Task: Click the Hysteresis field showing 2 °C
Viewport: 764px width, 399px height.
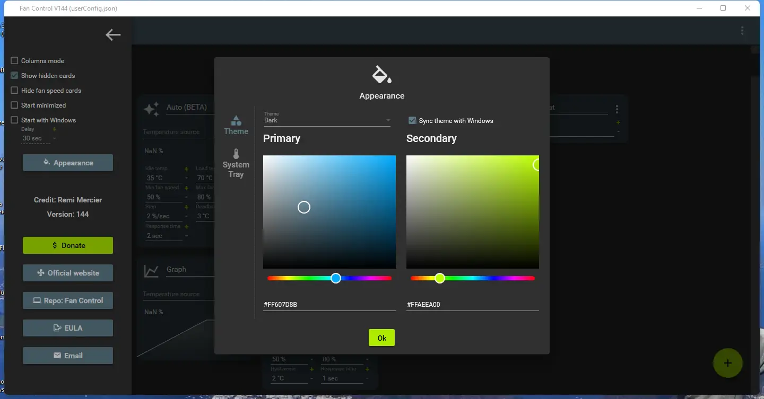Action: point(289,378)
